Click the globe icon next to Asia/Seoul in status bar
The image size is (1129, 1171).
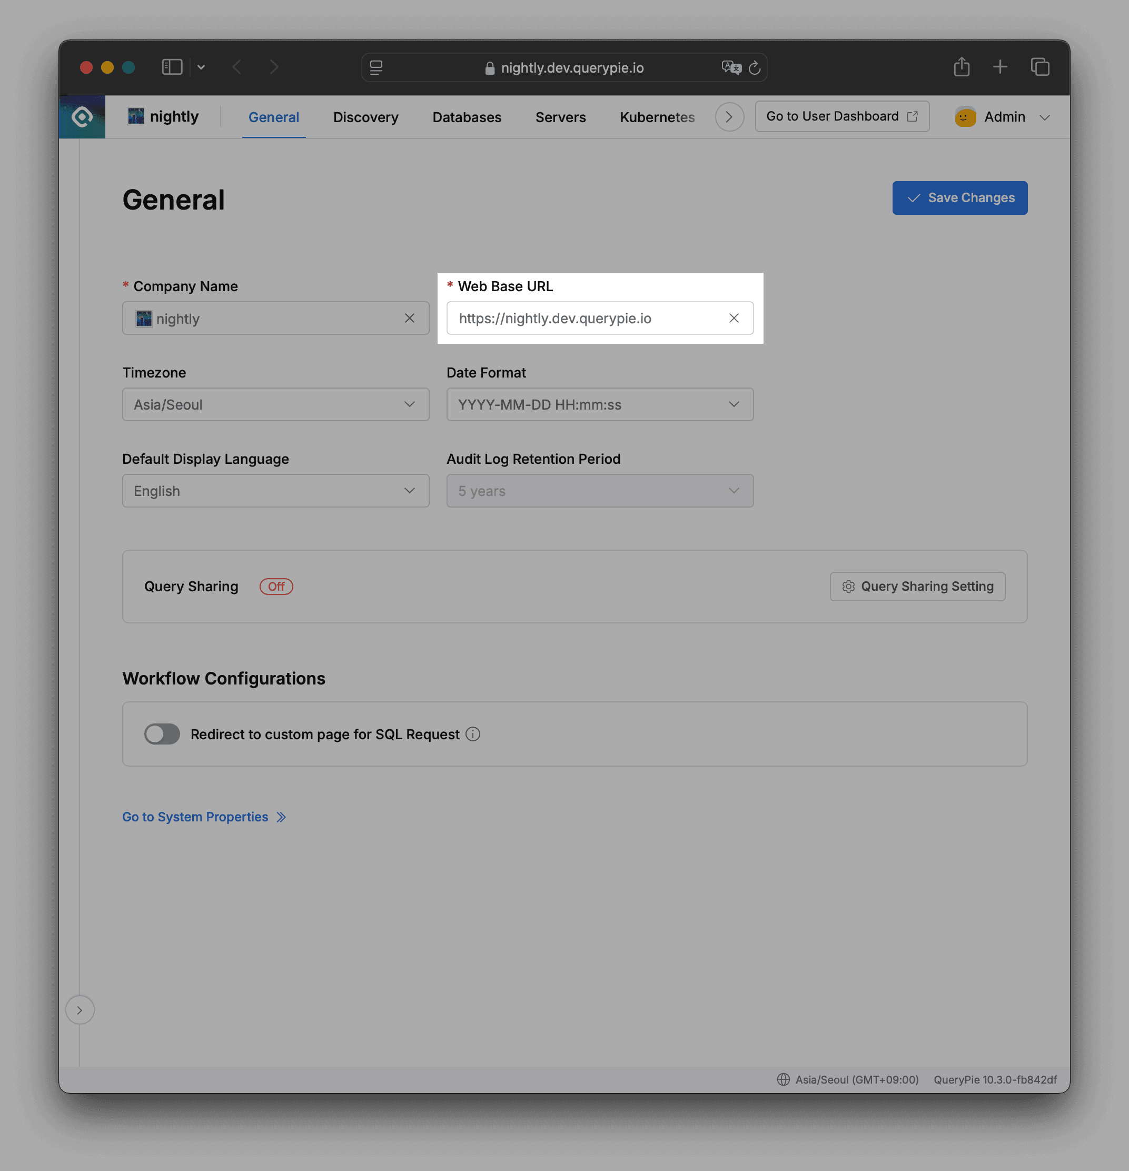pos(783,1079)
